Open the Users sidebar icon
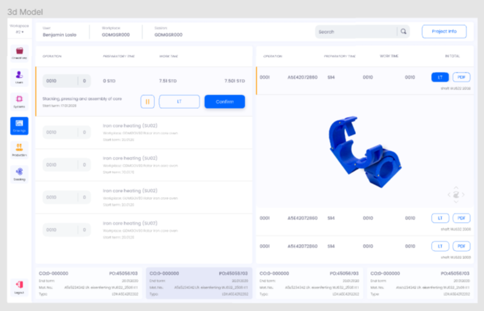484x311 pixels. [19, 78]
